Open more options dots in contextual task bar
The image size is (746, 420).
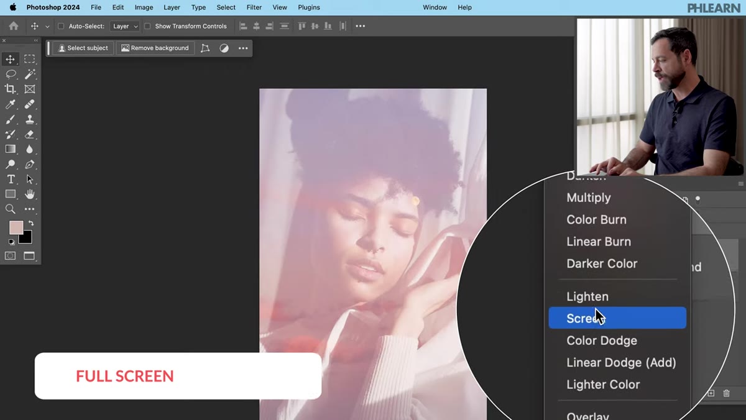coord(243,48)
